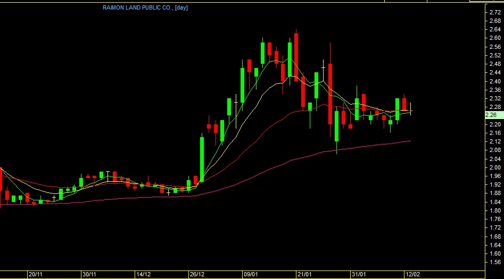The height and width of the screenshot is (279, 504).
Task: Pick the 21/01 date label
Action: pos(304,275)
